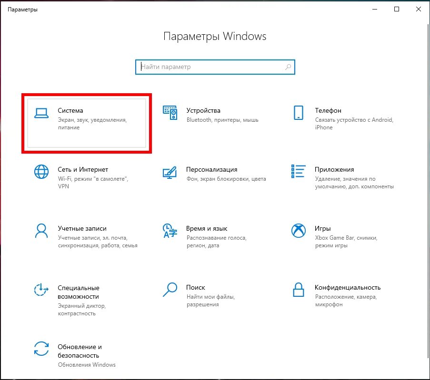This screenshot has width=430, height=380.
Task: Click 'Расположение, камера, микрофон' text
Action: (x=346, y=301)
